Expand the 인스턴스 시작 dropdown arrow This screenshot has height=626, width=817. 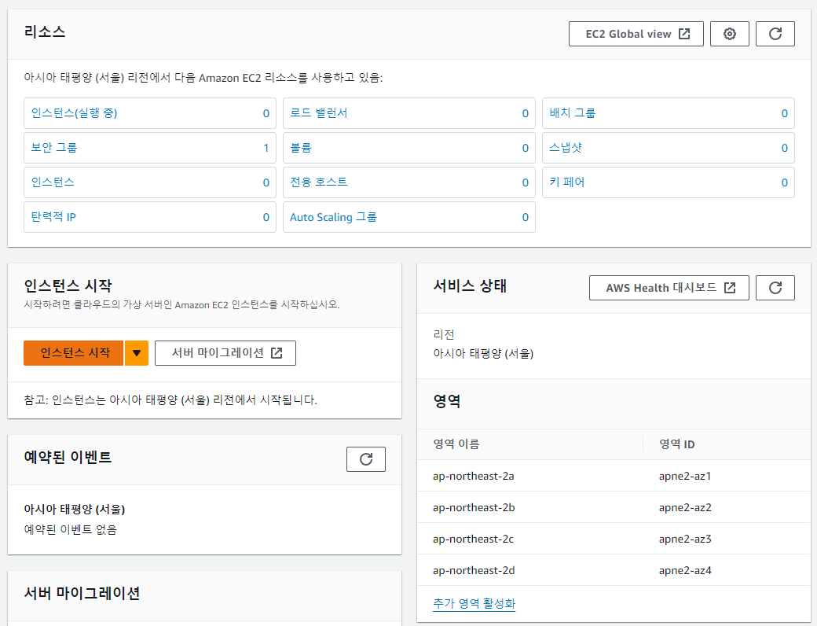pyautogui.click(x=137, y=353)
